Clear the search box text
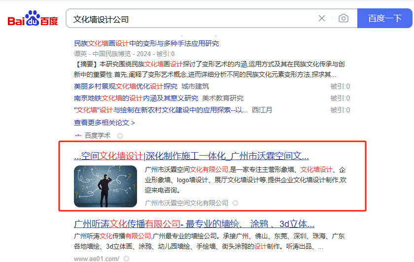 click(x=322, y=19)
